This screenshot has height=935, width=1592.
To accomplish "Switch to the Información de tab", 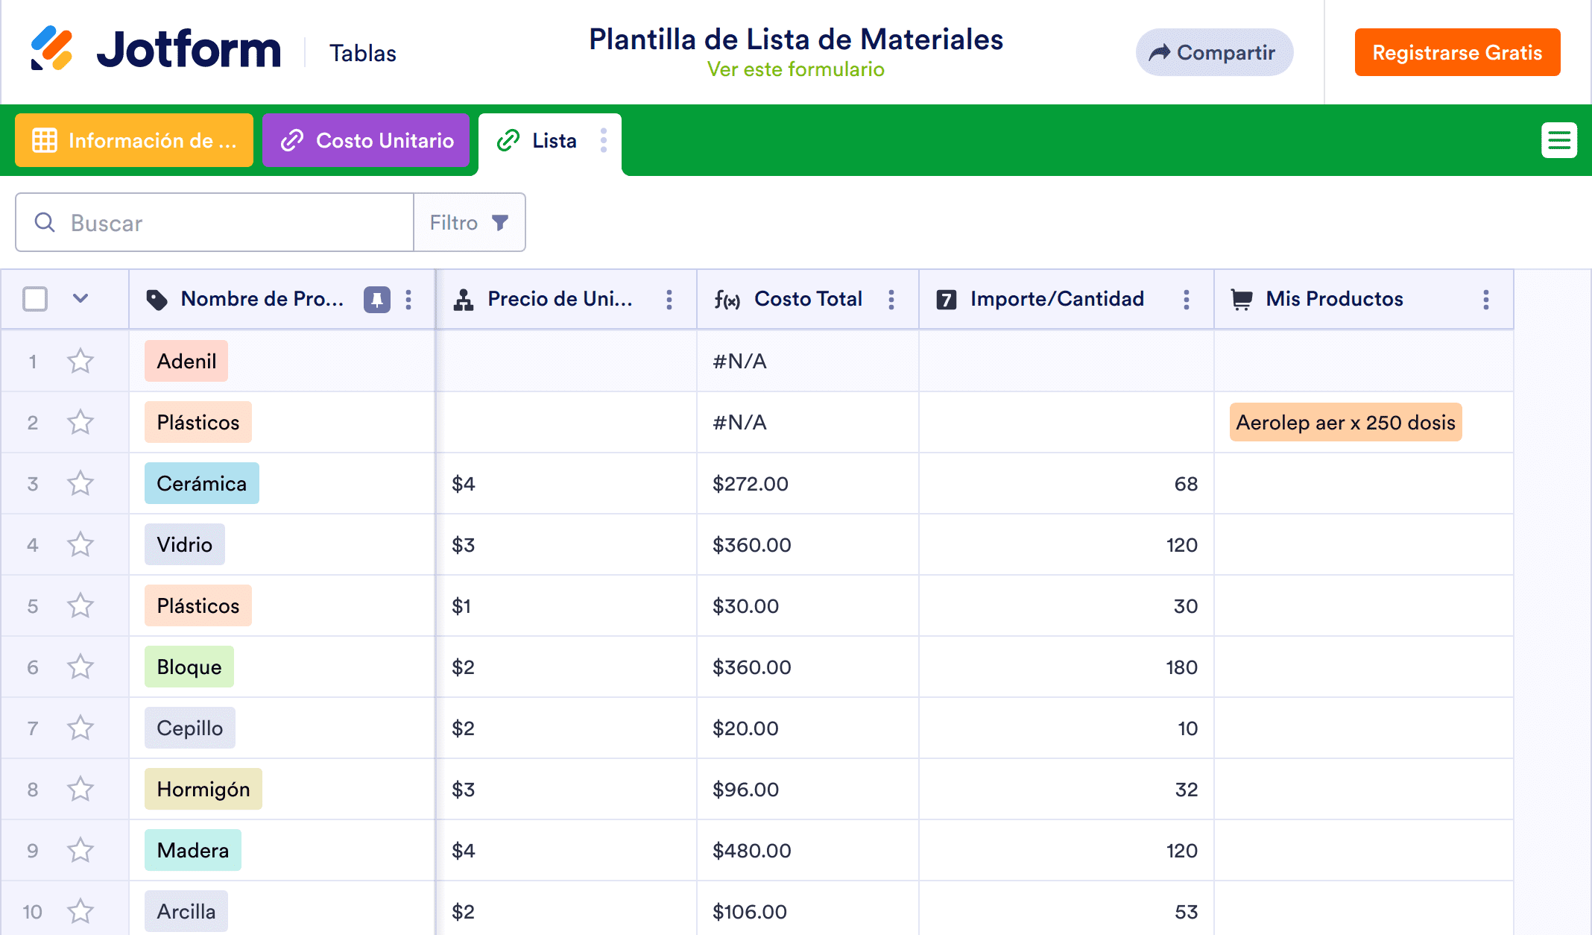I will (134, 140).
